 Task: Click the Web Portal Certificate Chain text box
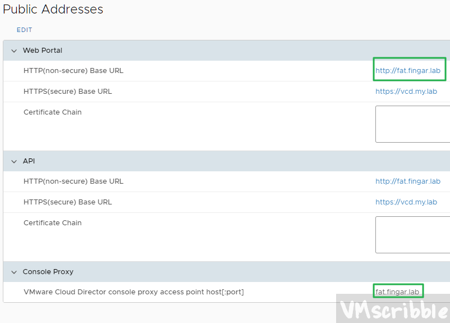(x=412, y=124)
